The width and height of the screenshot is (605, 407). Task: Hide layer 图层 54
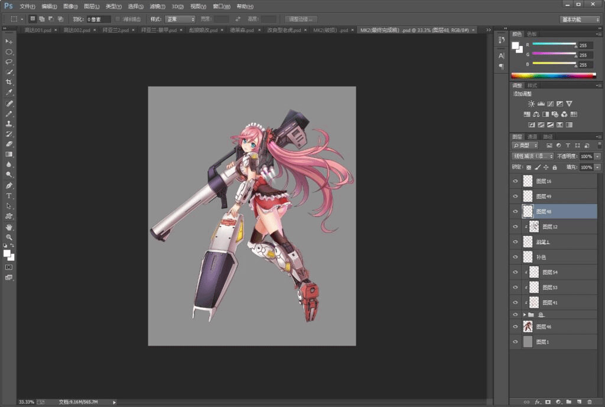515,273
